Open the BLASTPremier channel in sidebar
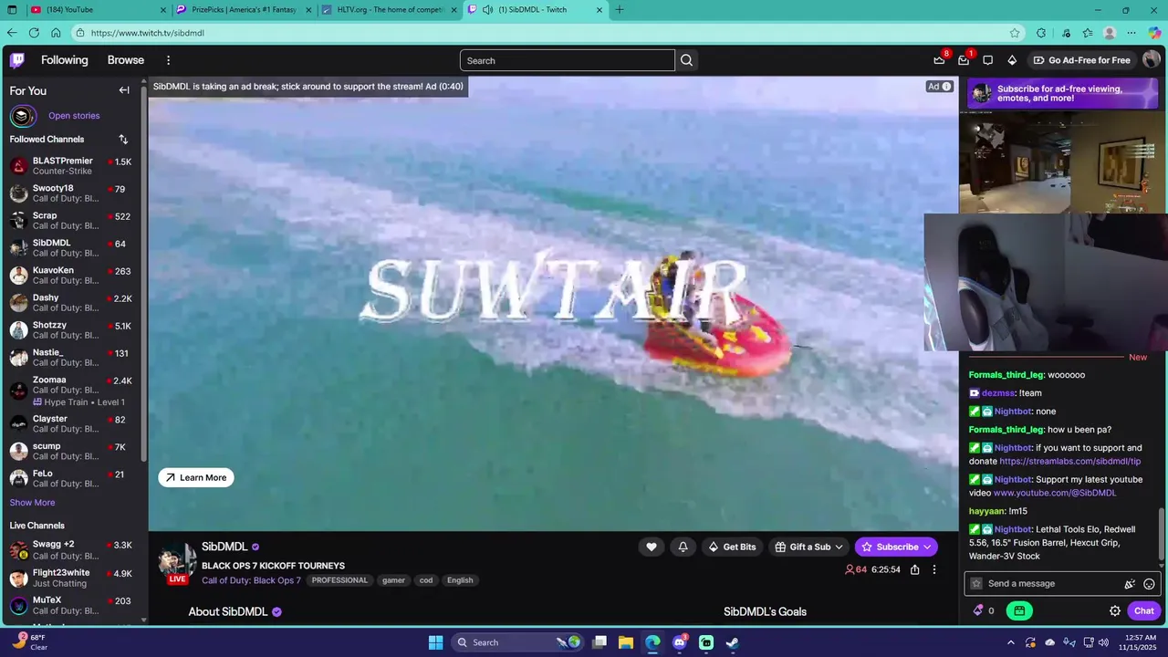 point(71,166)
